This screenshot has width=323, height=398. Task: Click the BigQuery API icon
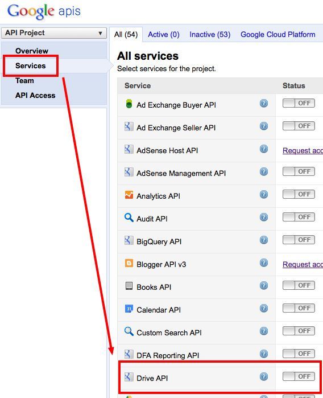[x=129, y=240]
